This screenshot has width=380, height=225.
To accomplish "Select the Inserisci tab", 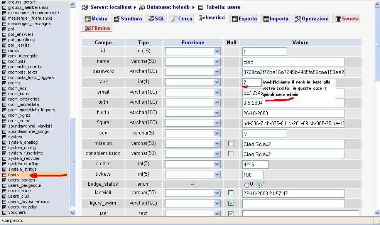I will [212, 18].
